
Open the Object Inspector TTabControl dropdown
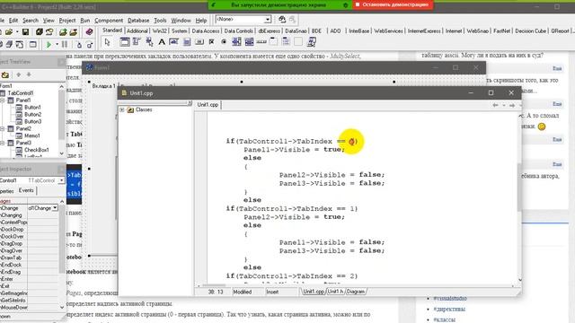(61, 180)
